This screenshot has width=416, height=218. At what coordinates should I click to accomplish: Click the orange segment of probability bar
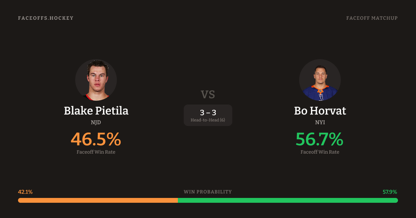(98, 200)
